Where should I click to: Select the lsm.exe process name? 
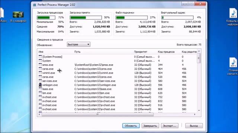coord(47,93)
